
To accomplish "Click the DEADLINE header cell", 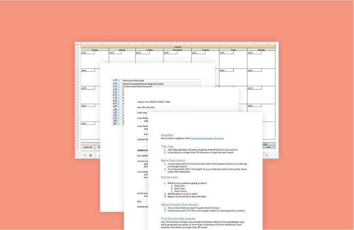I will tap(88, 147).
